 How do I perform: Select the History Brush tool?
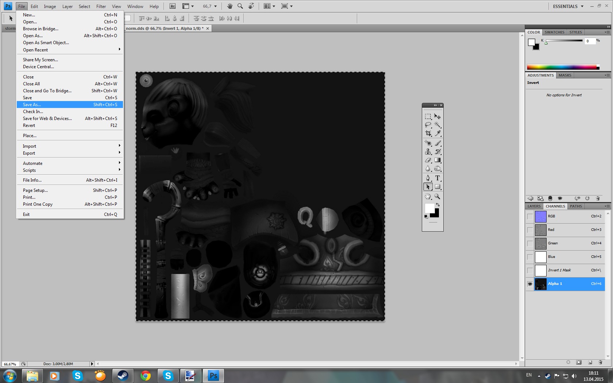(x=437, y=151)
